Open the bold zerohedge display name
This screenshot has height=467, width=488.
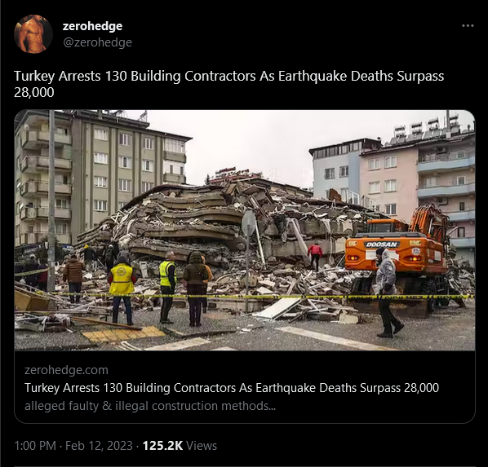point(92,26)
